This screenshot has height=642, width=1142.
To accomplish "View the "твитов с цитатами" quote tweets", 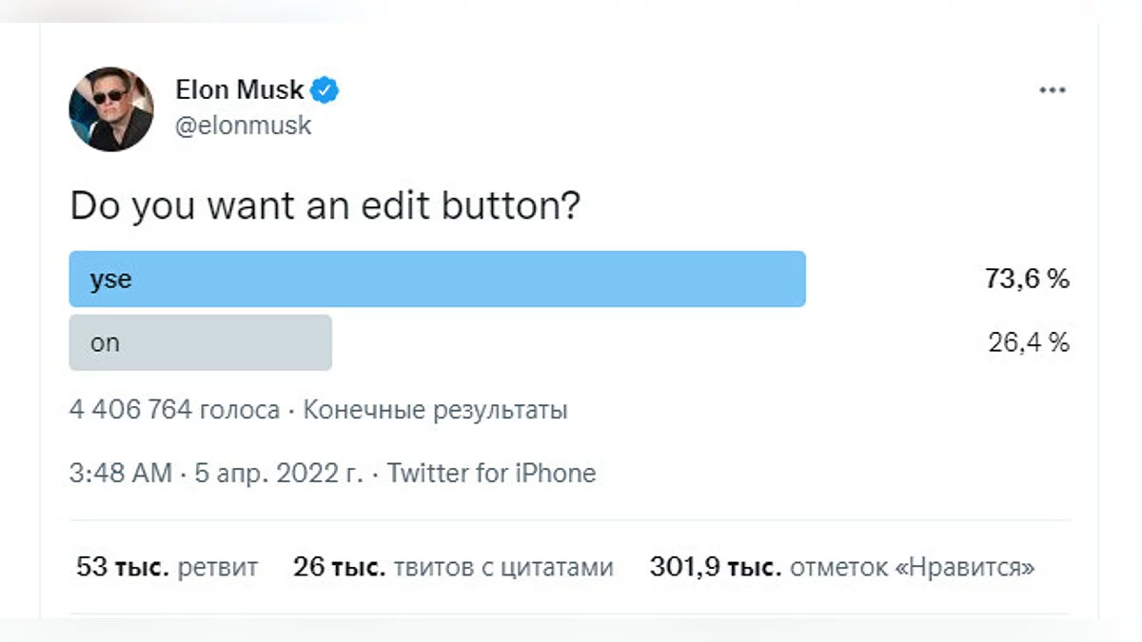I will pos(503,568).
